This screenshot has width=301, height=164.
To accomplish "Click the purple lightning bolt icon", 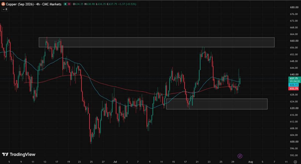I will (240, 156).
